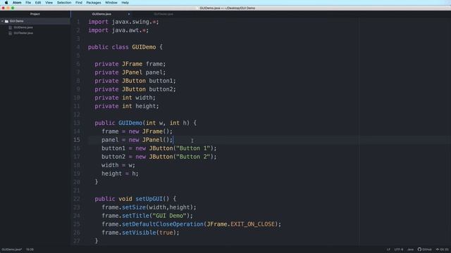Image resolution: width=451 pixels, height=253 pixels.
Task: Click setVisible(true) on line 26
Action: click(x=149, y=233)
